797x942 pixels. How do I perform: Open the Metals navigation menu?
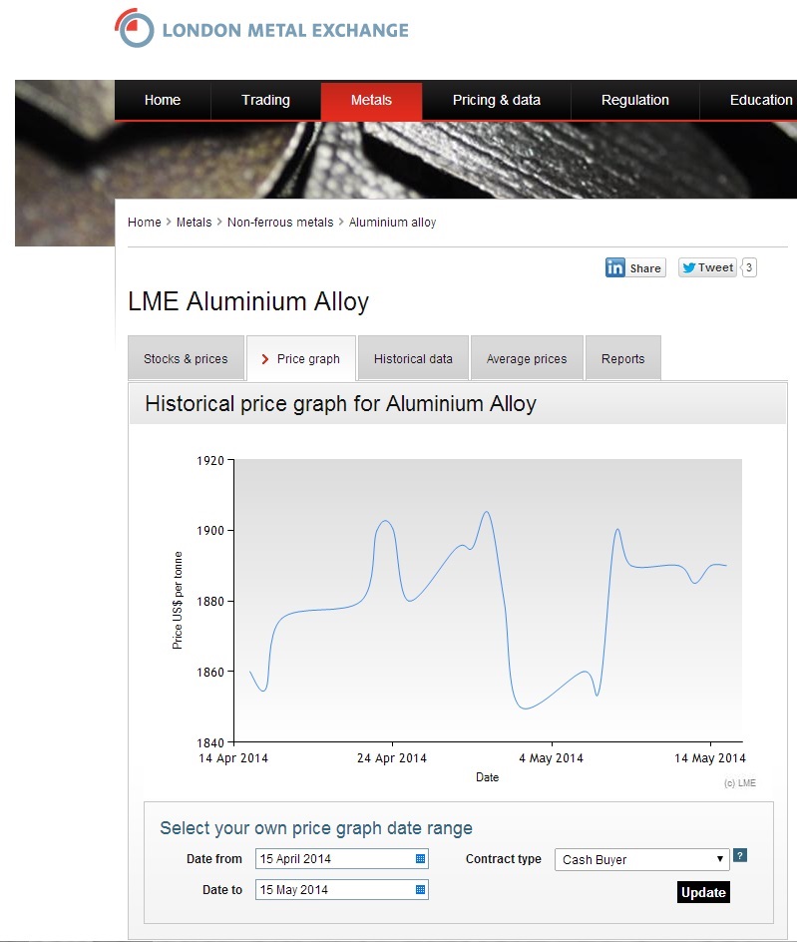pos(371,100)
